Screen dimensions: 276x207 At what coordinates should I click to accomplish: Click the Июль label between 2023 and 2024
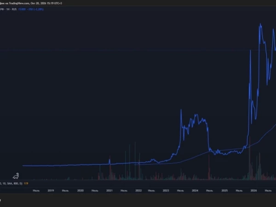(x=180, y=190)
